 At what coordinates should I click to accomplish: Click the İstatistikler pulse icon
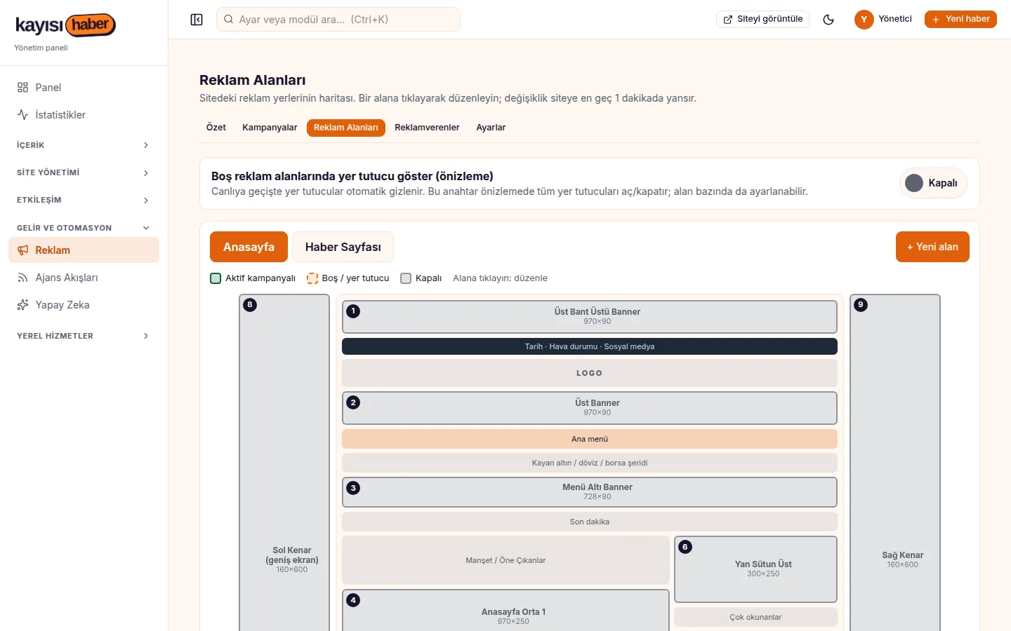22,115
